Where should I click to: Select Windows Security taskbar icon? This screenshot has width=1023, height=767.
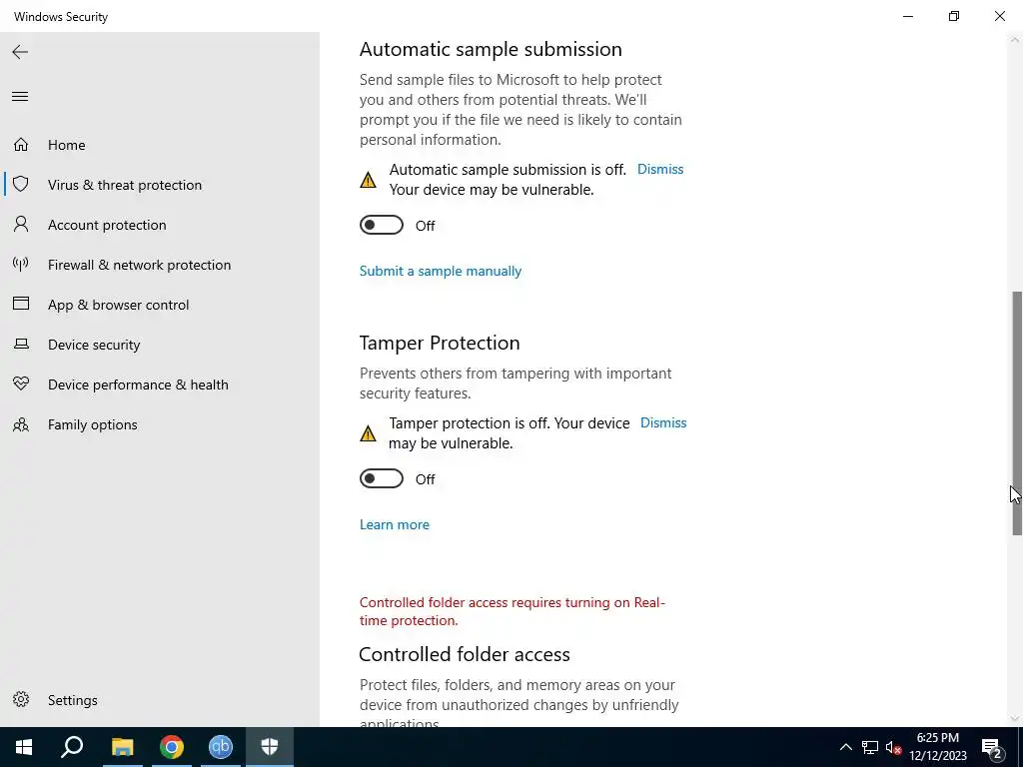(x=270, y=747)
